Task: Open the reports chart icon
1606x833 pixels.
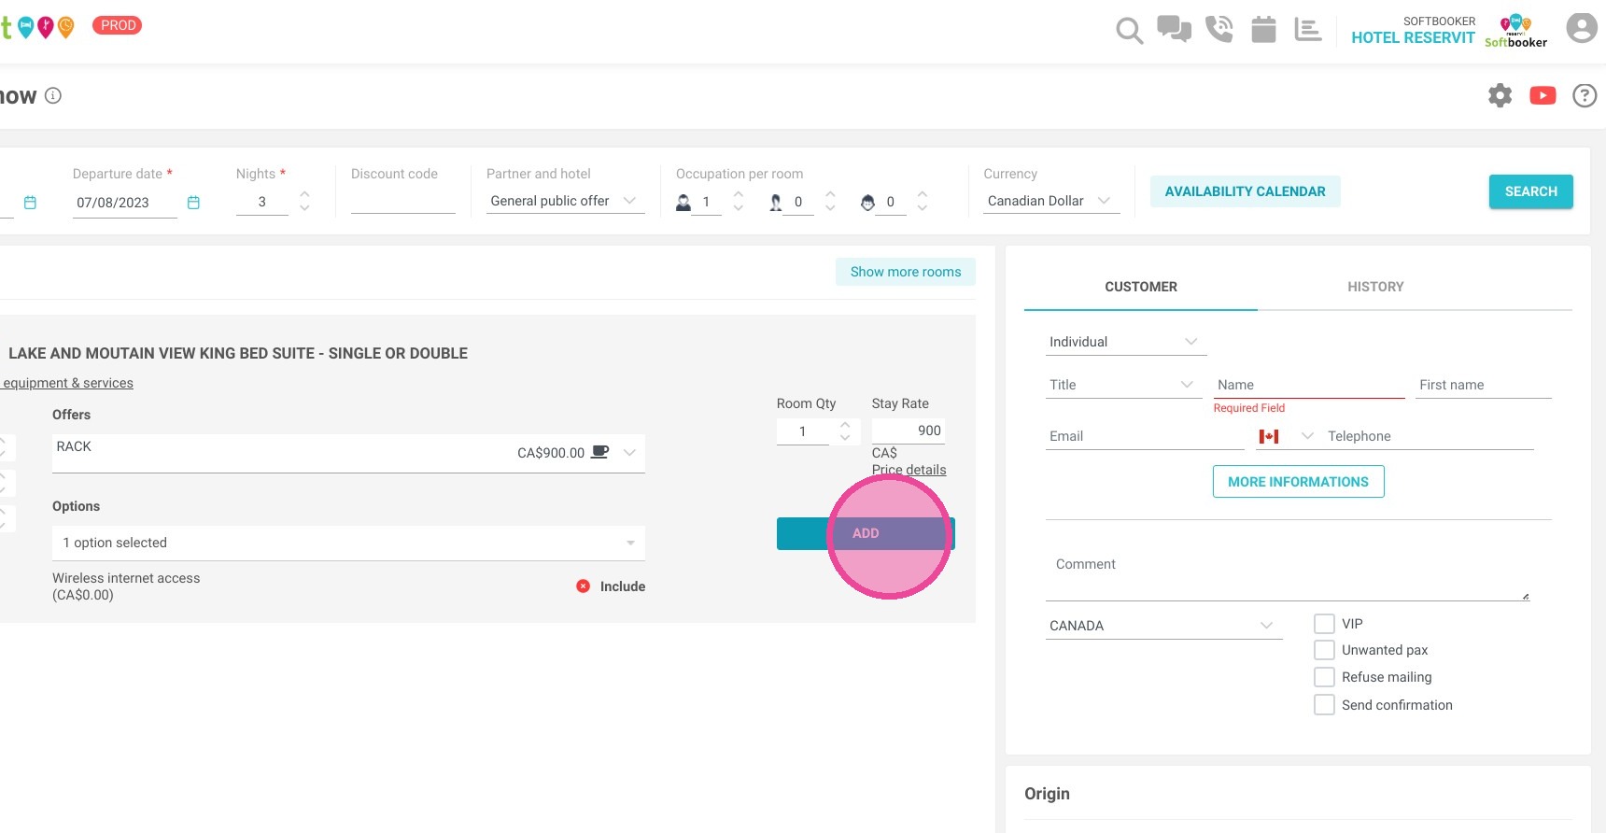Action: point(1307,29)
